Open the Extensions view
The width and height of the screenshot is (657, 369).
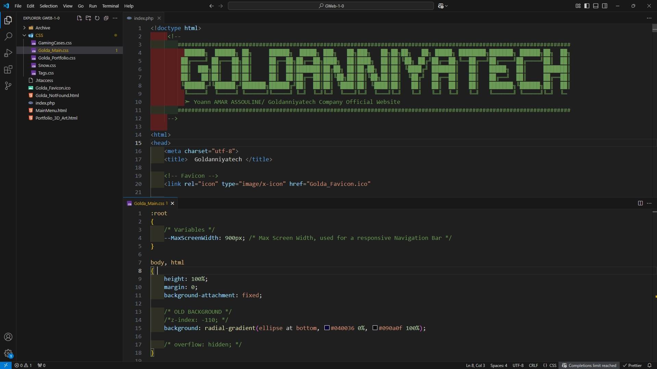point(8,69)
